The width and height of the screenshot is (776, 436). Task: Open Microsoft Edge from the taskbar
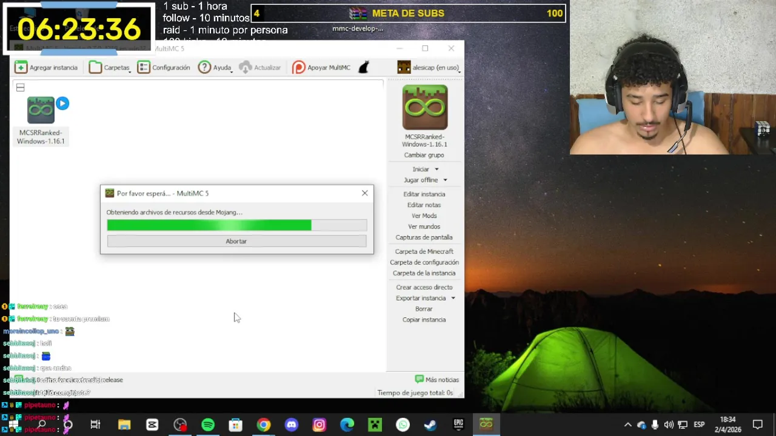coord(347,425)
